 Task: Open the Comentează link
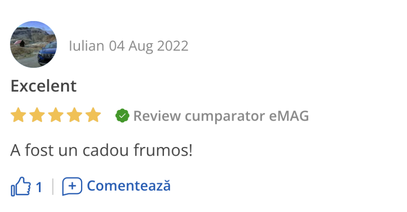coord(129,186)
